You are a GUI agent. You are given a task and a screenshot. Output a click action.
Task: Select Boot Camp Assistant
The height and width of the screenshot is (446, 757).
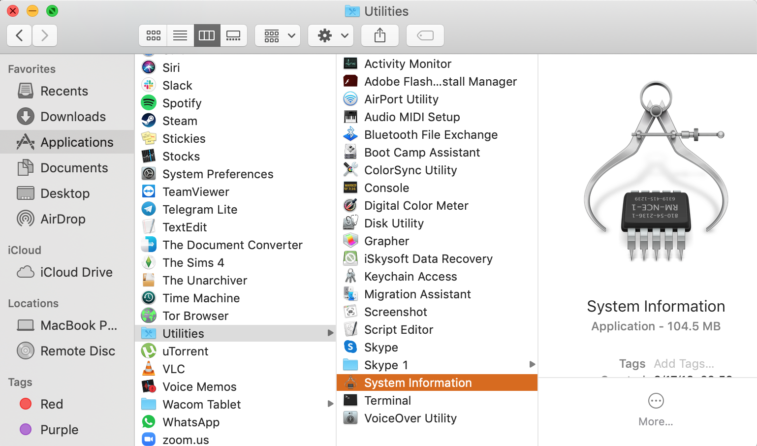[437, 152]
